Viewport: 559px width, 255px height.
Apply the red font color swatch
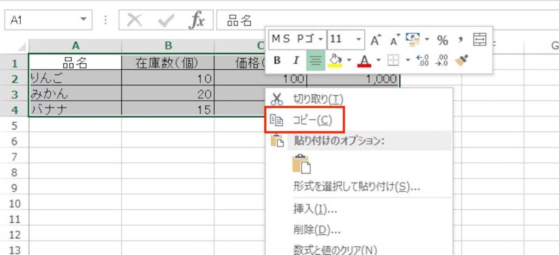pos(364,60)
